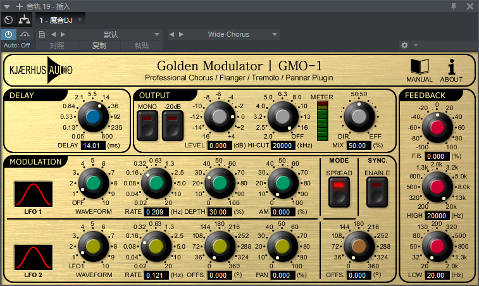Click the brown spread OFFS. knob
This screenshot has height=286, width=479.
click(359, 246)
